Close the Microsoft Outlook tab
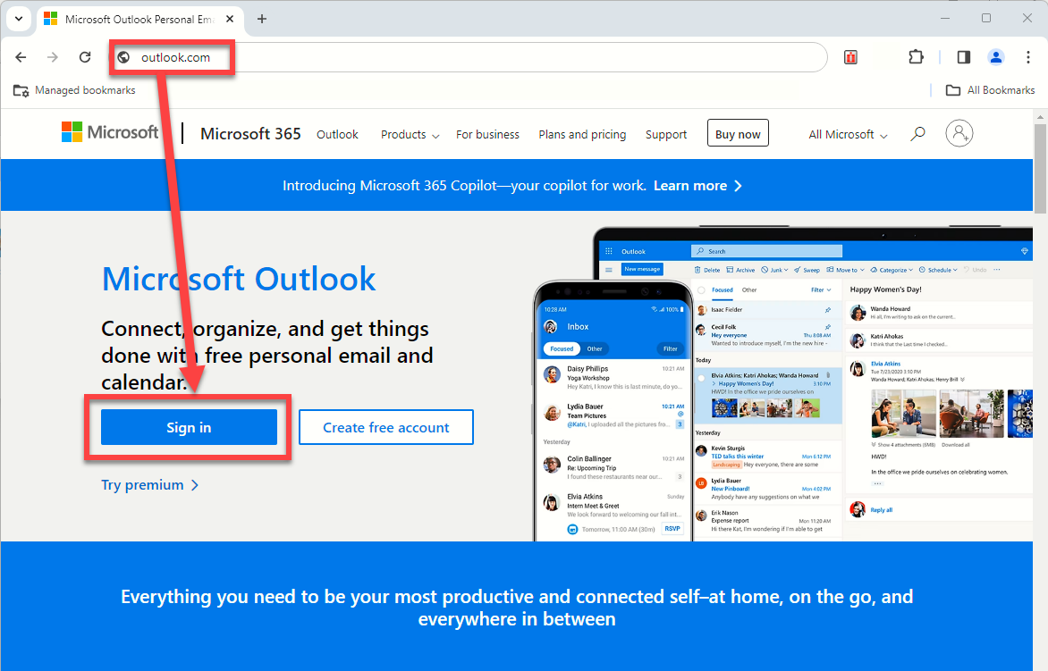The height and width of the screenshot is (671, 1048). click(x=230, y=19)
